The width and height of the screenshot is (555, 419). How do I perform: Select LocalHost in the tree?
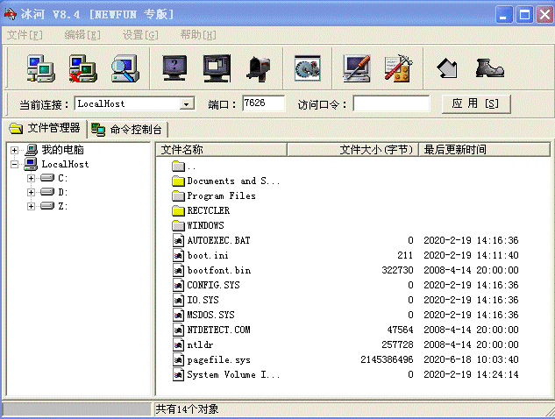65,164
